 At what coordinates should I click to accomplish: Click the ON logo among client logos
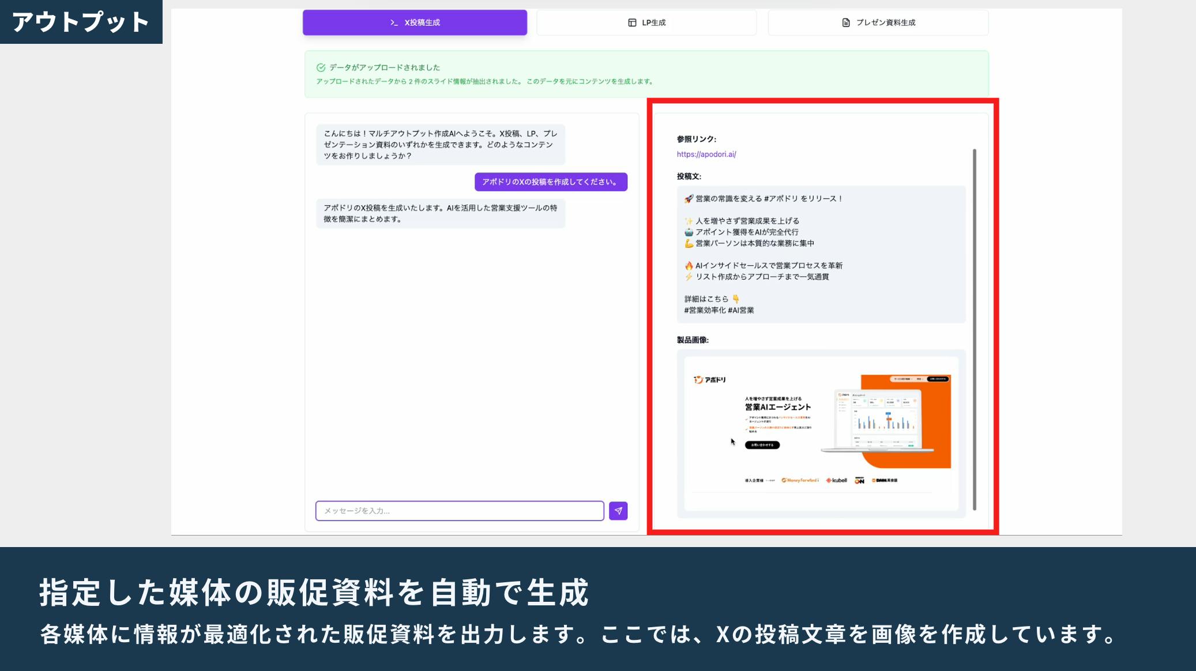859,480
